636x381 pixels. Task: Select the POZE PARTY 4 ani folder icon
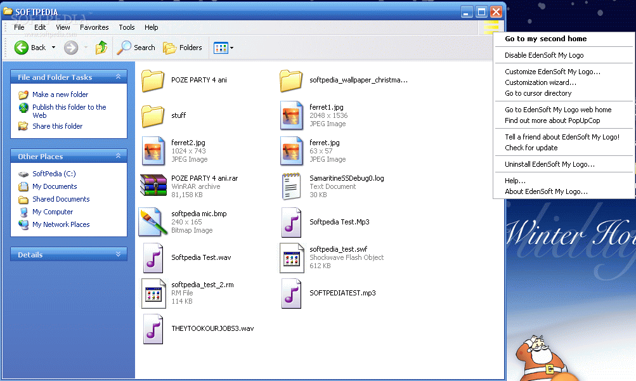click(x=153, y=81)
